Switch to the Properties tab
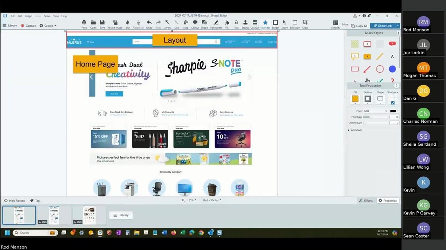 [388, 200]
